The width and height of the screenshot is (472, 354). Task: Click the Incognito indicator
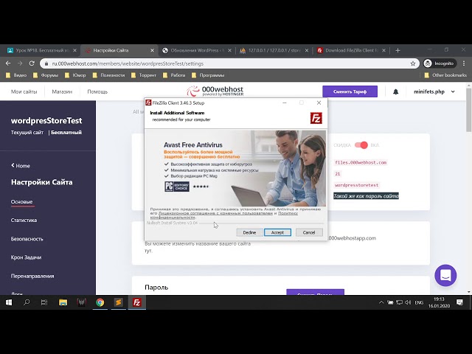(440, 63)
